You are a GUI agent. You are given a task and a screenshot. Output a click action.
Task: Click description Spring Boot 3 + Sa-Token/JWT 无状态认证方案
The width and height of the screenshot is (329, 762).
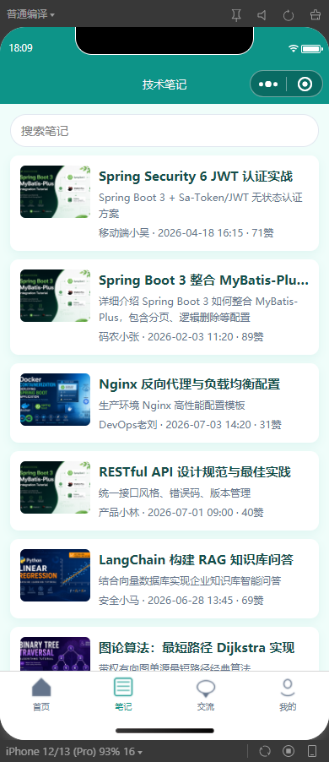pos(201,205)
